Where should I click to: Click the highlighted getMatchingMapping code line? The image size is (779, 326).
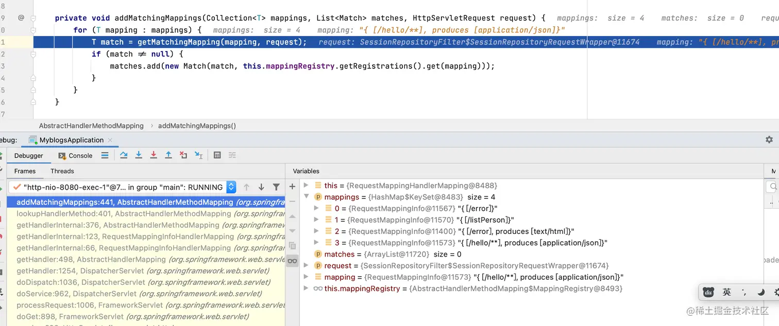[x=406, y=42]
